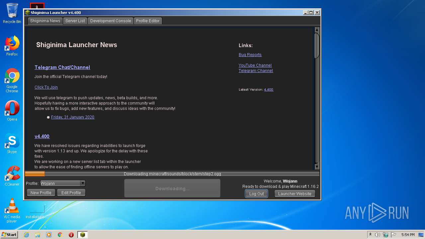Click the Shiginima Launcher News heading
This screenshot has width=425, height=239.
pyautogui.click(x=77, y=45)
